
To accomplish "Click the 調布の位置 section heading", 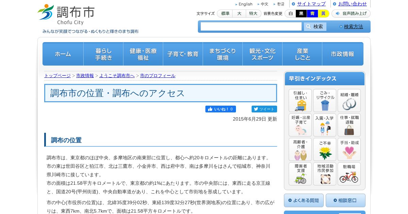I will click(x=66, y=140).
